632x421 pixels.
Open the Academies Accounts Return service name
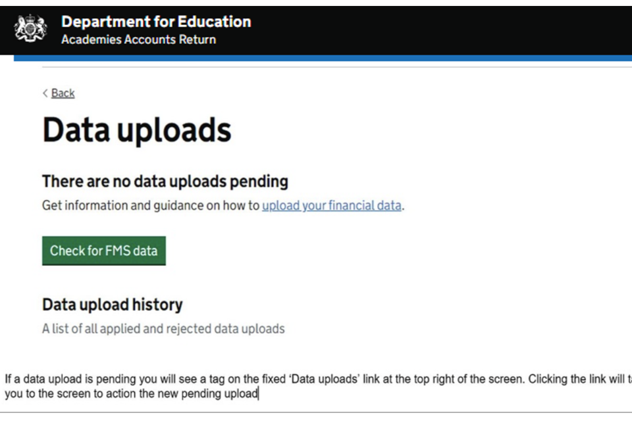[x=138, y=40]
